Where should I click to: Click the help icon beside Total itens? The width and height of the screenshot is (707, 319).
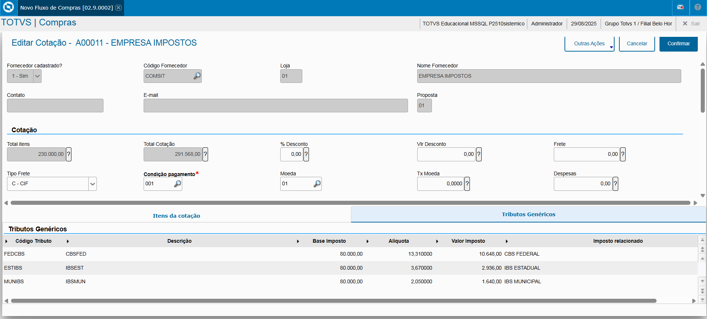(x=68, y=154)
